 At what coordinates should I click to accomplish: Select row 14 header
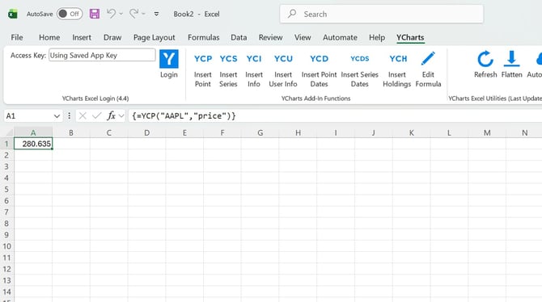6,292
